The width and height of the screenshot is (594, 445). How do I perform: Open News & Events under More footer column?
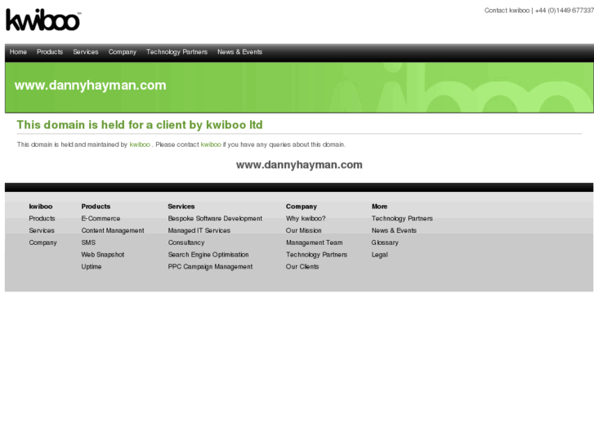pos(394,230)
